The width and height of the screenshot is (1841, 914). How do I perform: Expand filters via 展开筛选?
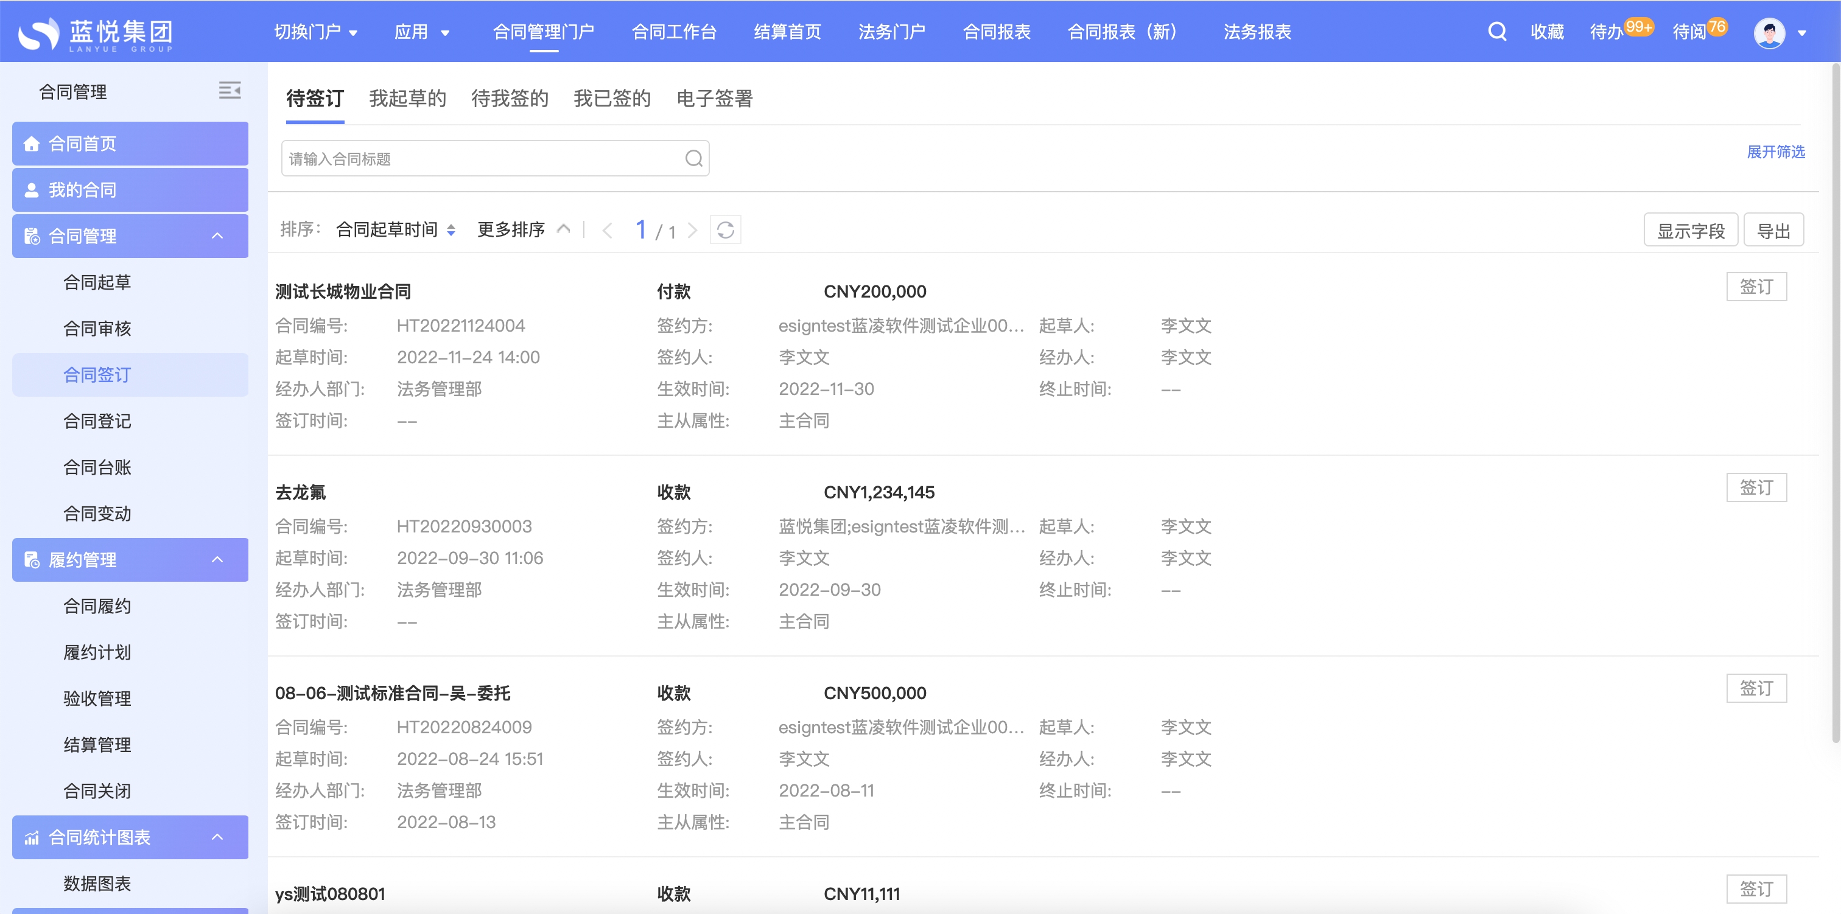point(1775,152)
